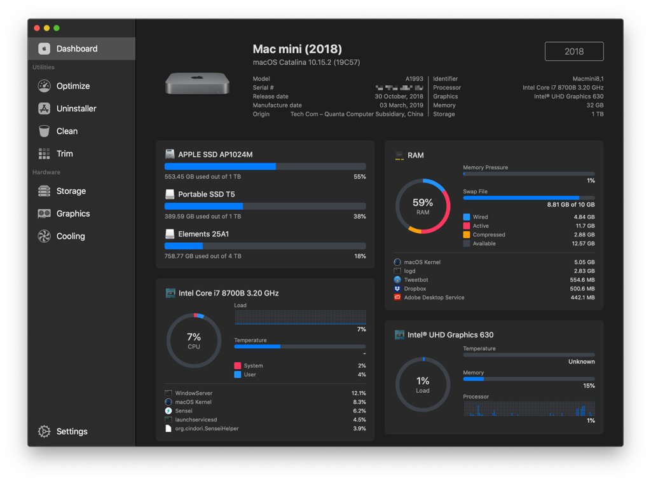Screen dimensions: 651x483
Task: Click the RAM chip icon
Action: click(399, 156)
